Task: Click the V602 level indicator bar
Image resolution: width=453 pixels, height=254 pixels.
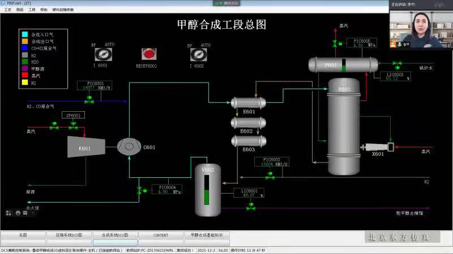Action: click(207, 190)
